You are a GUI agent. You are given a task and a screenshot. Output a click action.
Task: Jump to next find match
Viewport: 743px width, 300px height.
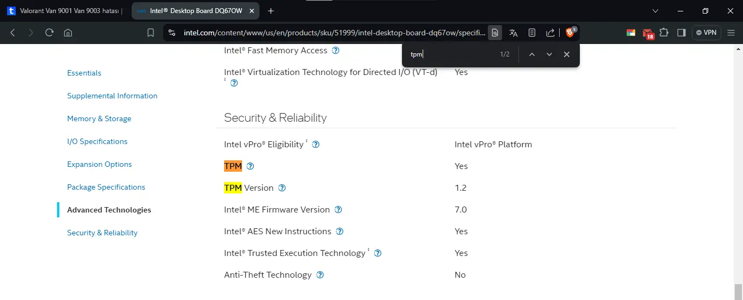click(549, 54)
